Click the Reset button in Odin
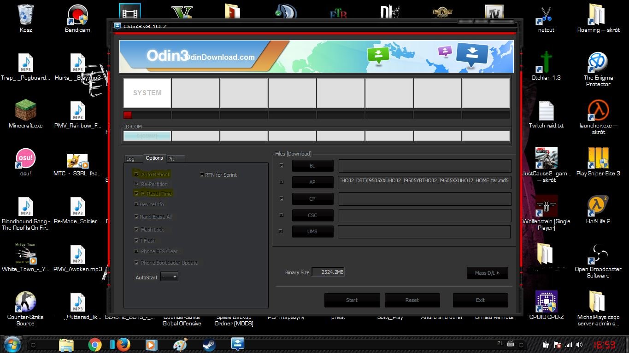 412,300
